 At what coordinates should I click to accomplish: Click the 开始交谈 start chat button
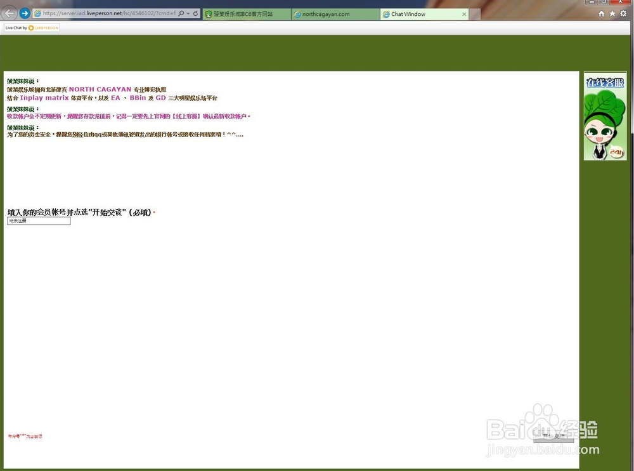[553, 435]
